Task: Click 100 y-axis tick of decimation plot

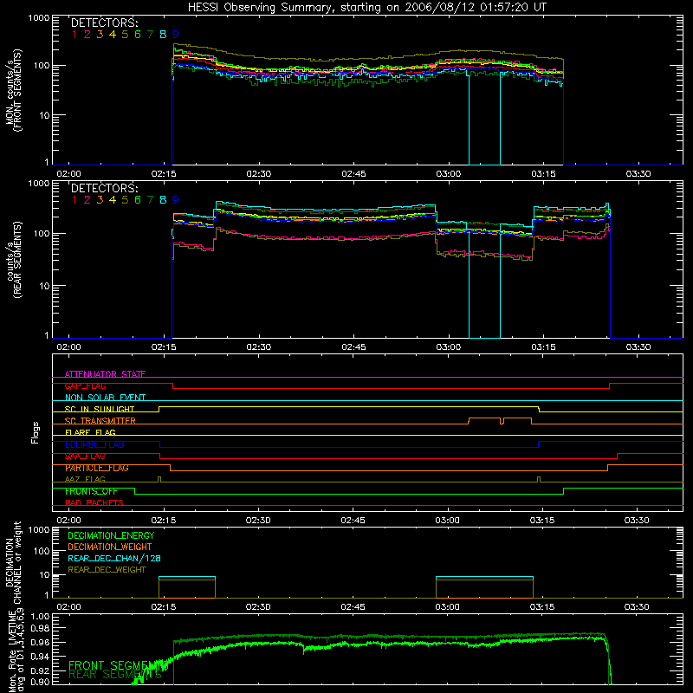Action: (42, 551)
